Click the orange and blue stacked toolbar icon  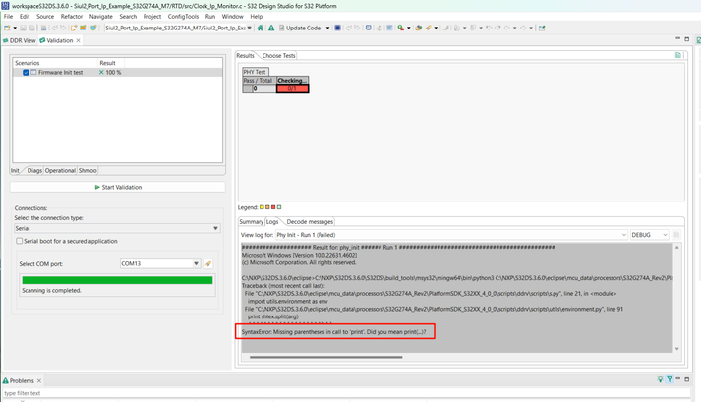tap(83, 28)
